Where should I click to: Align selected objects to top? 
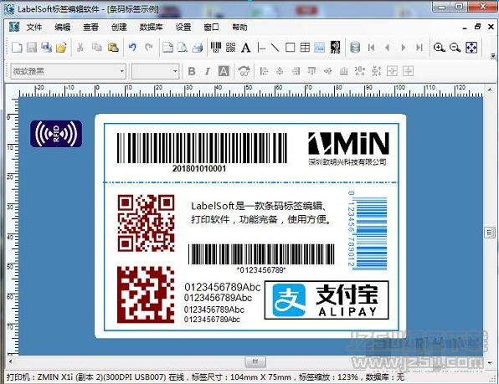pyautogui.click(x=311, y=71)
